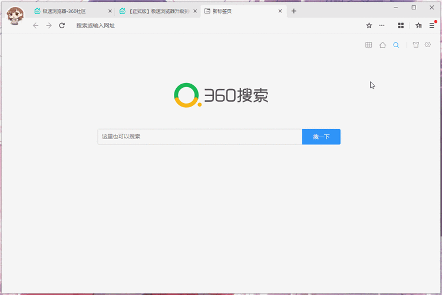Click the 搜一下 search button
This screenshot has width=442, height=295.
pos(321,137)
